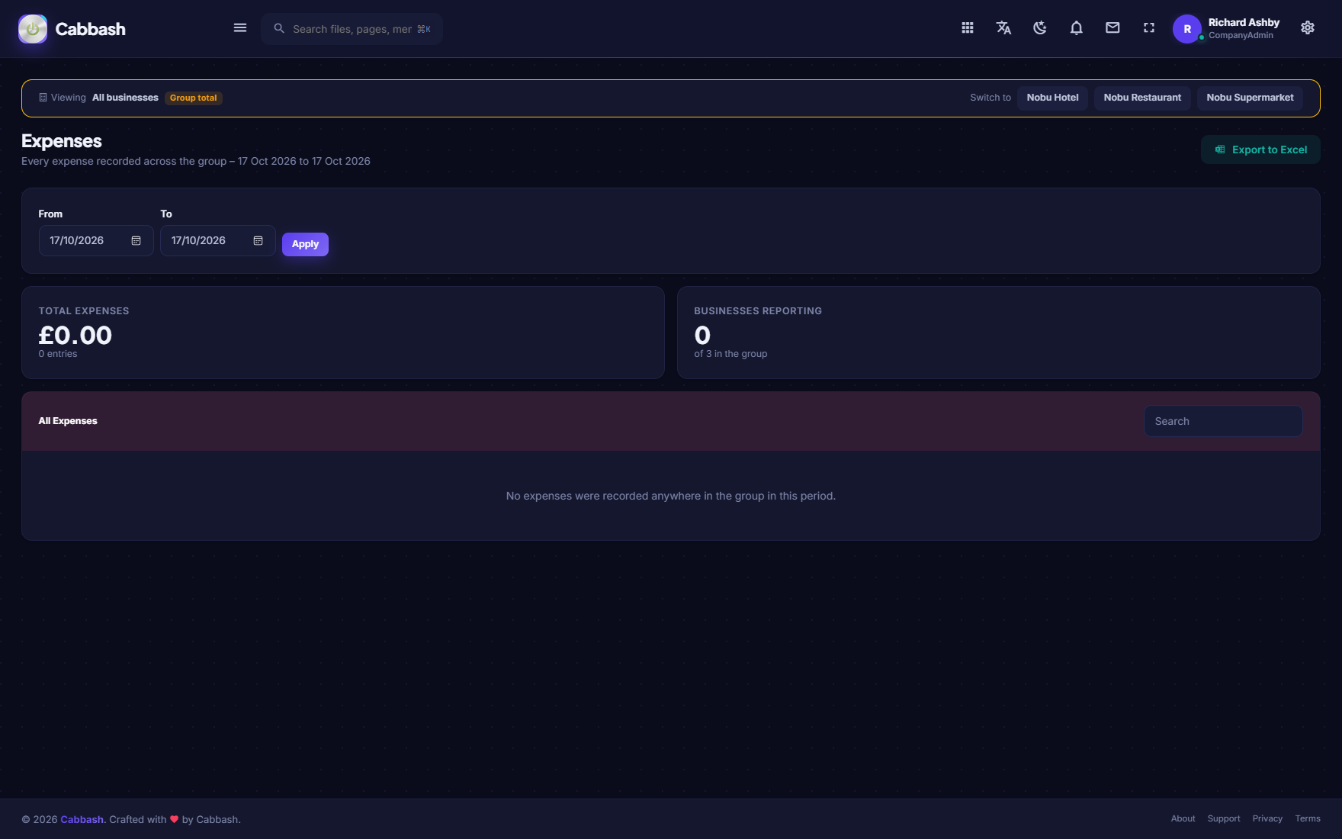Click the '0 entries' text
The height and width of the screenshot is (839, 1342).
coord(58,354)
